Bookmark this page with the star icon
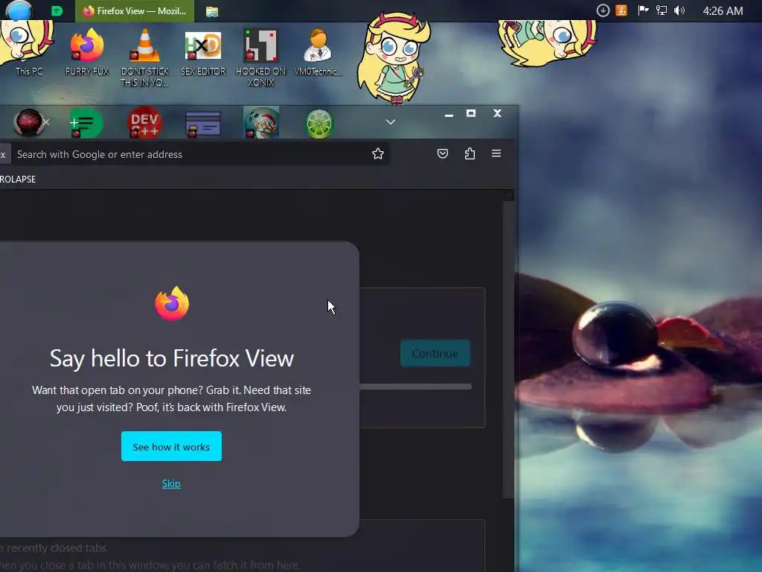The width and height of the screenshot is (762, 572). [x=377, y=154]
